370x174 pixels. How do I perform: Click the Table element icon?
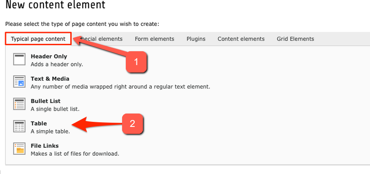click(19, 126)
